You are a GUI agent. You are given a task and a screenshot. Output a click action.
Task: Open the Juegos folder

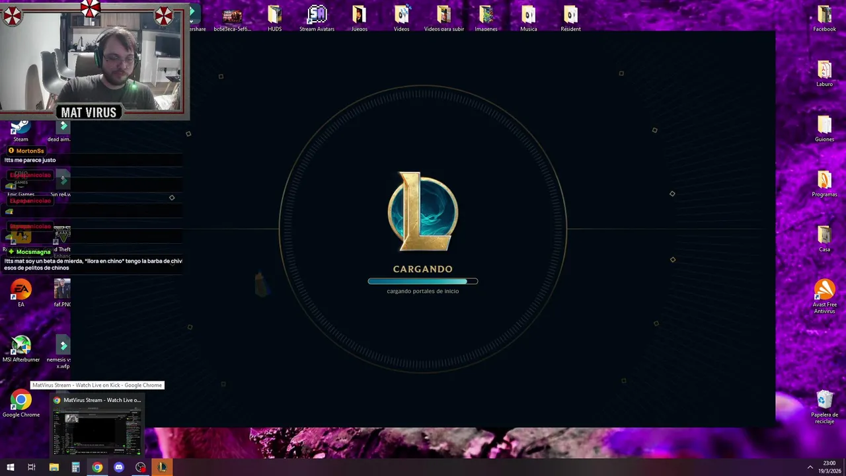[359, 18]
